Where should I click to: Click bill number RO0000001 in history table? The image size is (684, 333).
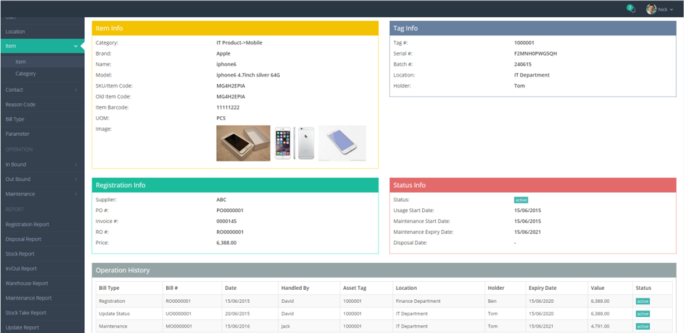point(178,302)
